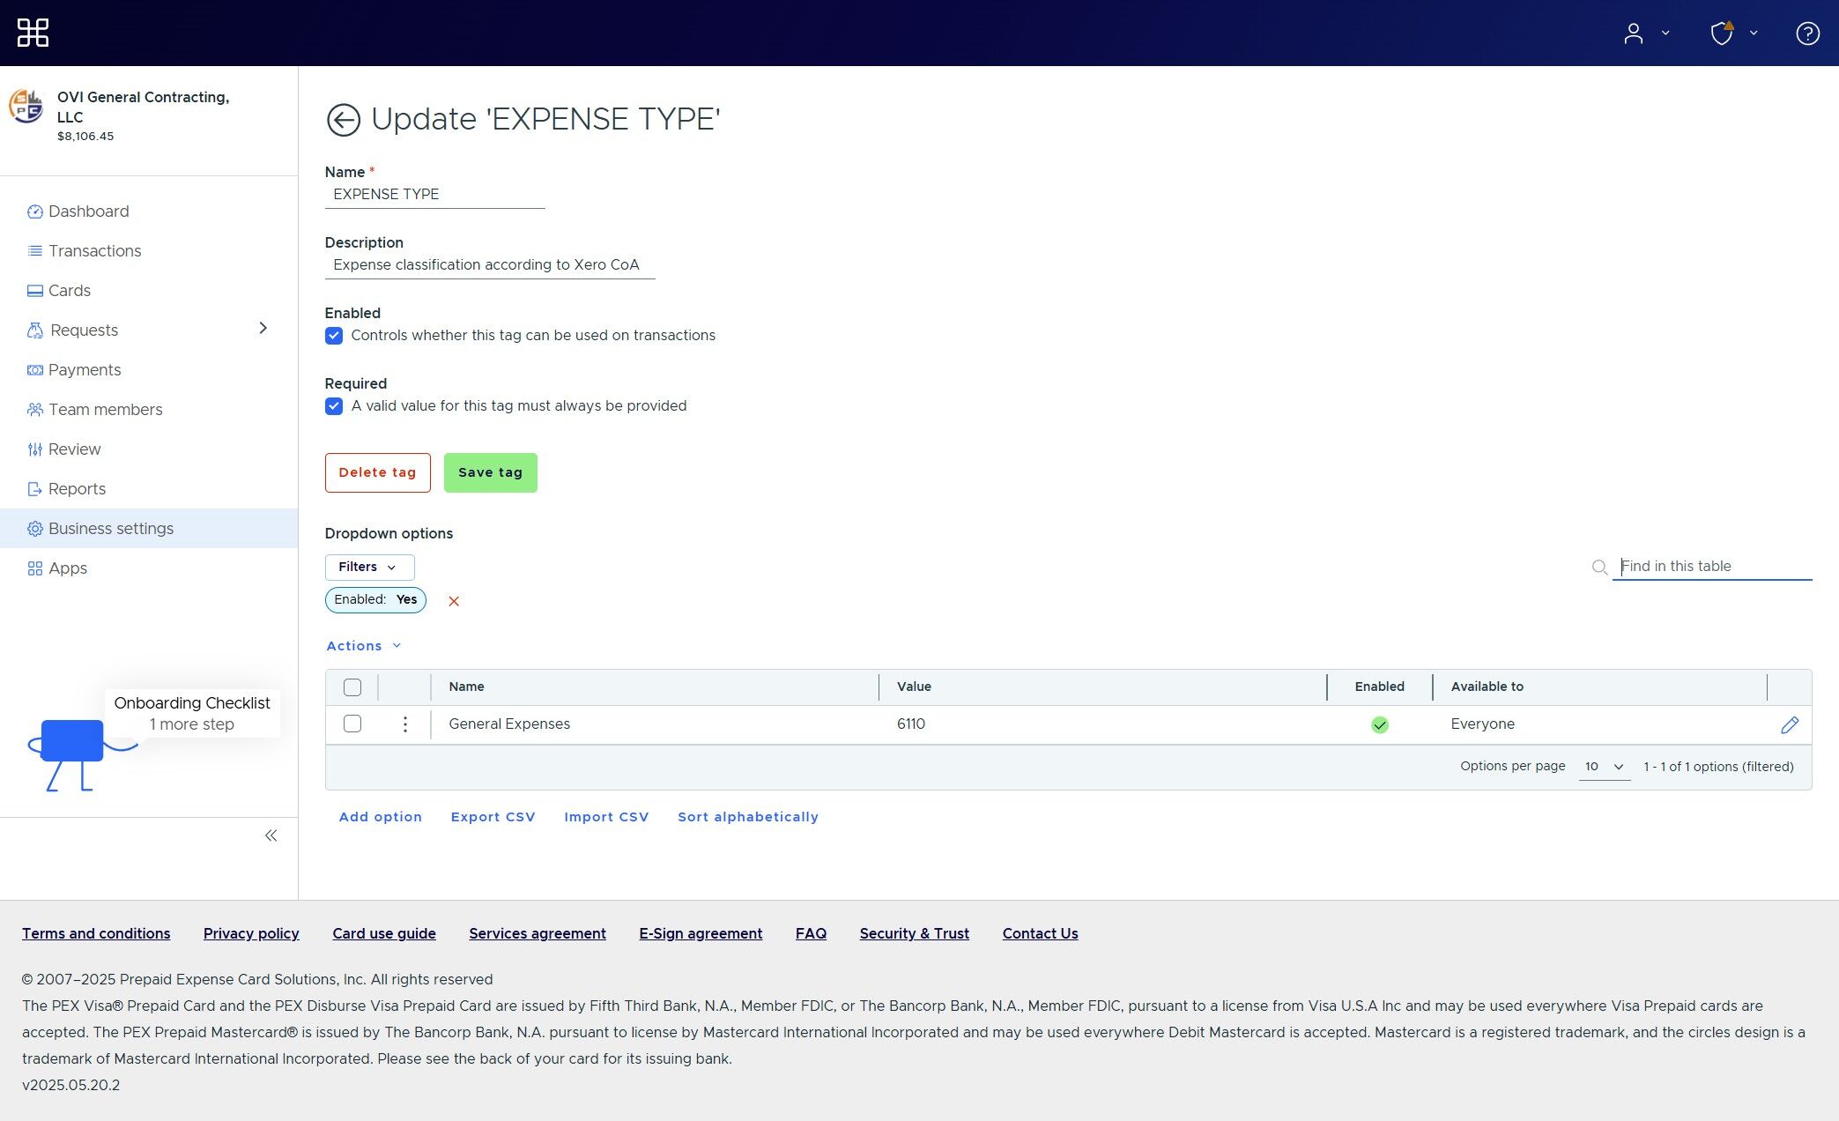Click the PEX grid logo at top left
The image size is (1839, 1121).
33,33
